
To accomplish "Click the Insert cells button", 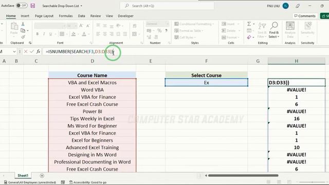I will tap(230, 24).
